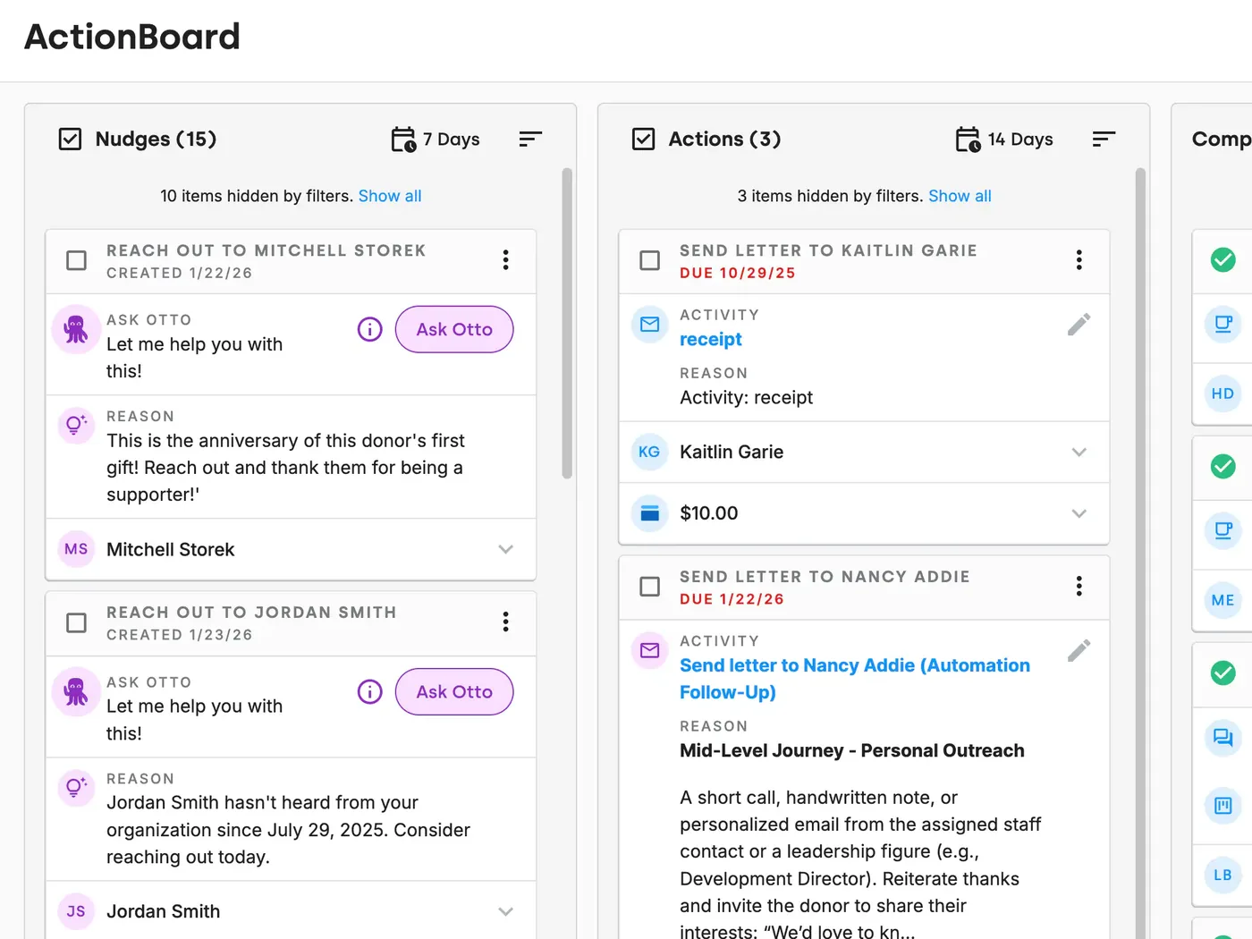1252x939 pixels.
Task: Open Actions 14 Days date filter
Action: point(1004,140)
